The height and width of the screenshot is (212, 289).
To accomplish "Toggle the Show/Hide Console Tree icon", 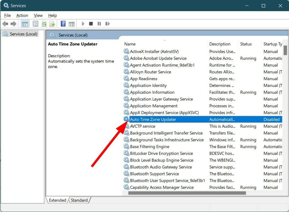I will click(25, 24).
